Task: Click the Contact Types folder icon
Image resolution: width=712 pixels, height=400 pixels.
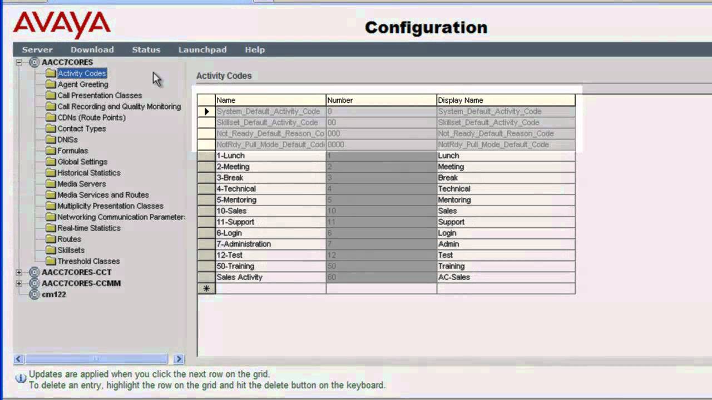Action: coord(51,128)
